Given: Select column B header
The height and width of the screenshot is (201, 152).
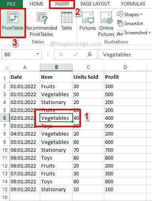Looking at the screenshot, I should (56, 67).
